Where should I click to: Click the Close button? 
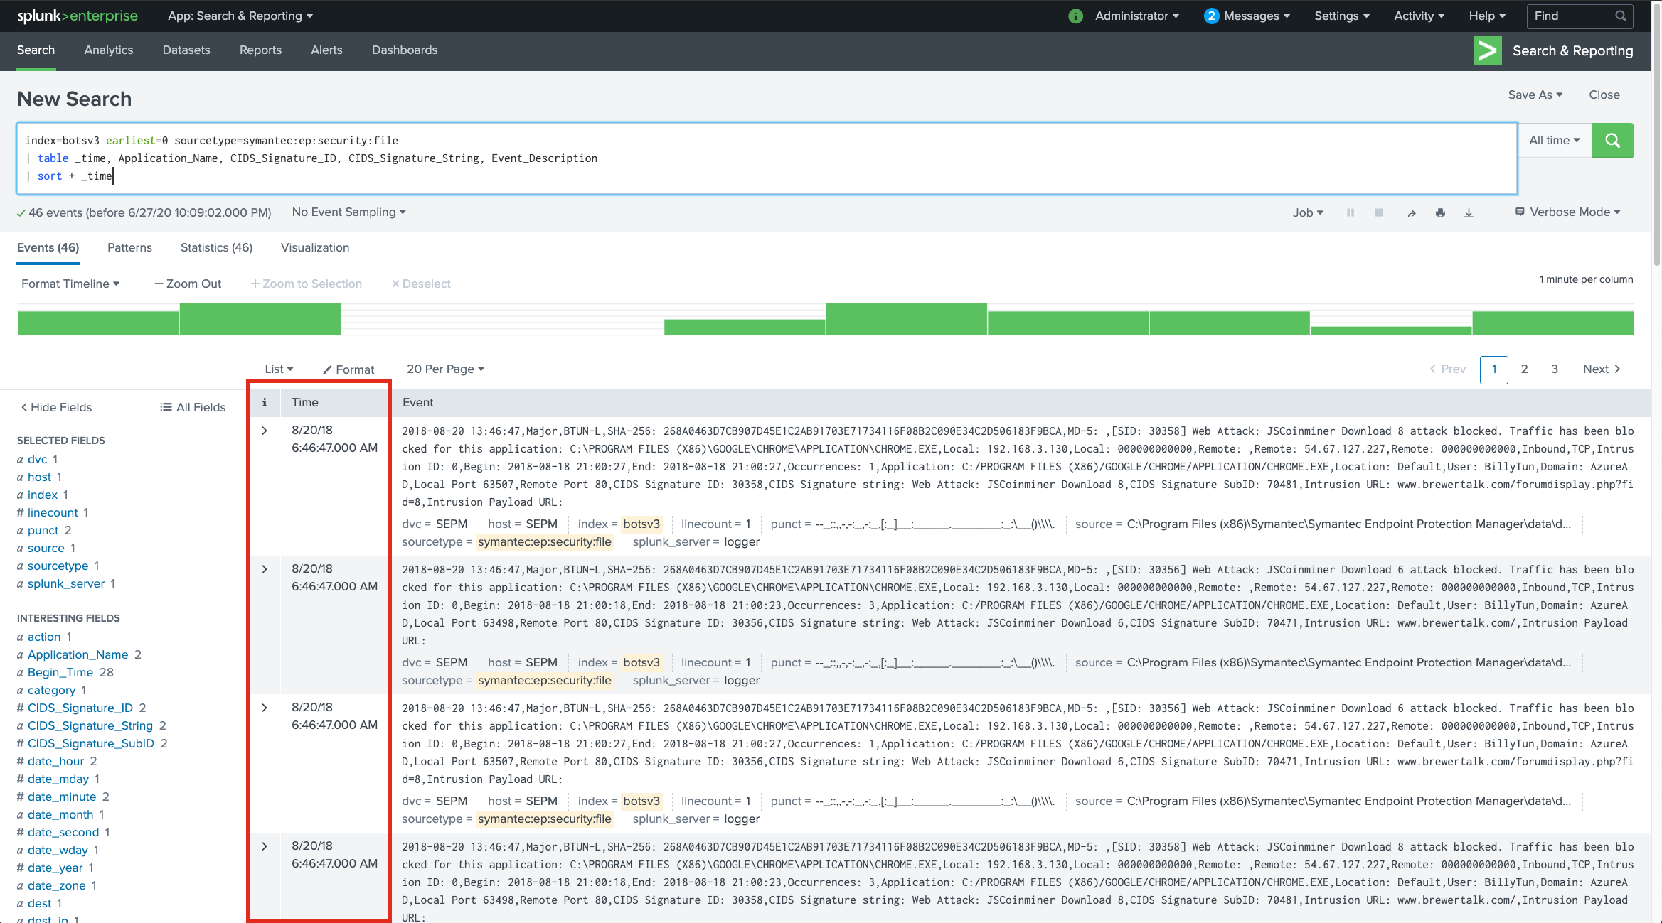click(1604, 95)
